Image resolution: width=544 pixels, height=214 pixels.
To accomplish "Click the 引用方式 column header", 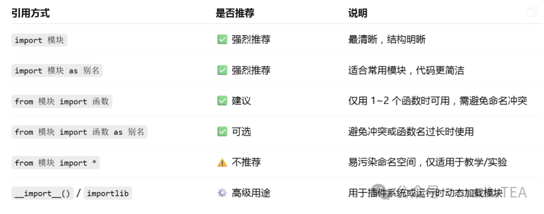I will (31, 14).
